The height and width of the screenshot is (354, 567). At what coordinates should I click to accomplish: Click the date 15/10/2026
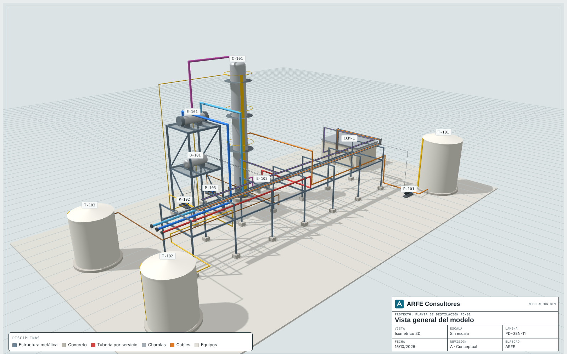point(405,347)
